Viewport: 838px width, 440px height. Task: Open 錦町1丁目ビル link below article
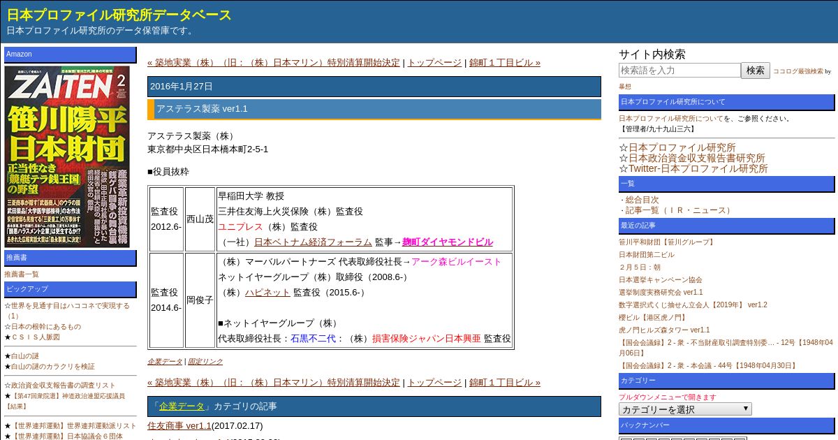505,383
